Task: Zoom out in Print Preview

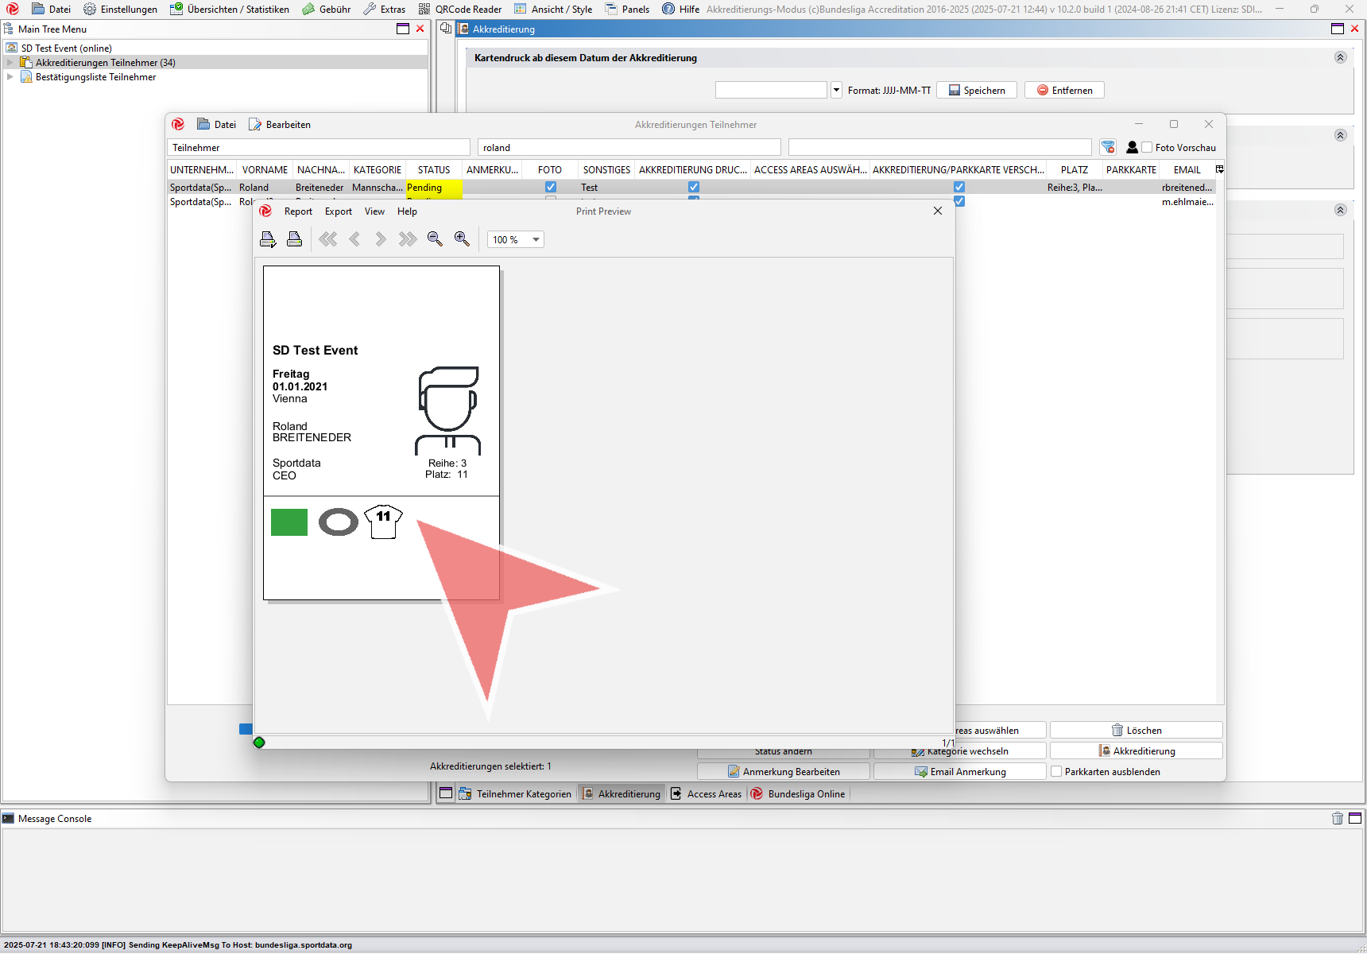Action: pos(435,239)
